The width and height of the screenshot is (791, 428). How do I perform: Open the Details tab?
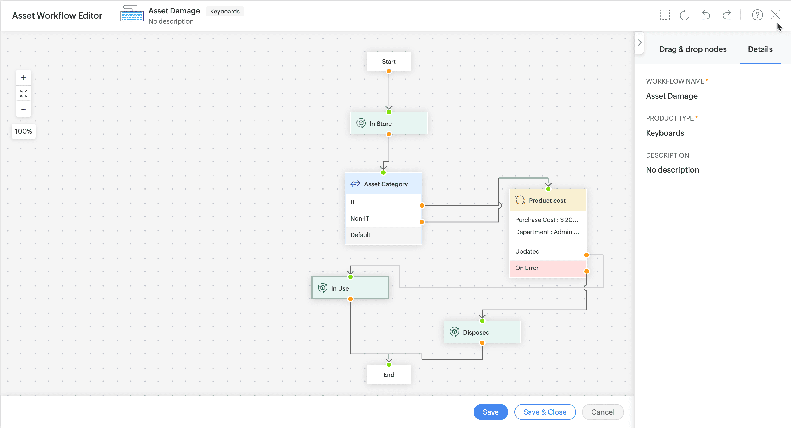coord(760,49)
